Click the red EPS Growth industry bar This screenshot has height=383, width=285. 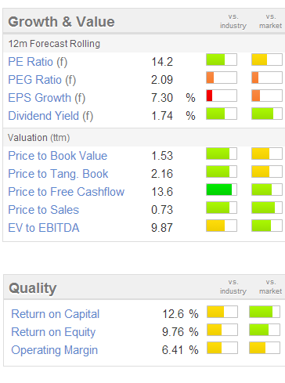222,96
